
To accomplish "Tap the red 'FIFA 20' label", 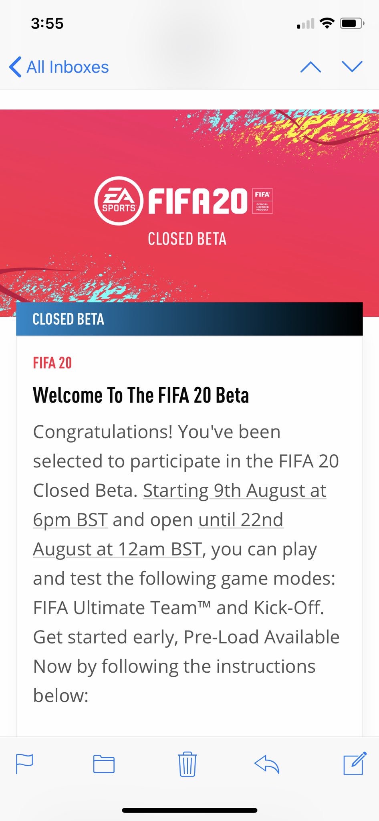I will point(52,363).
